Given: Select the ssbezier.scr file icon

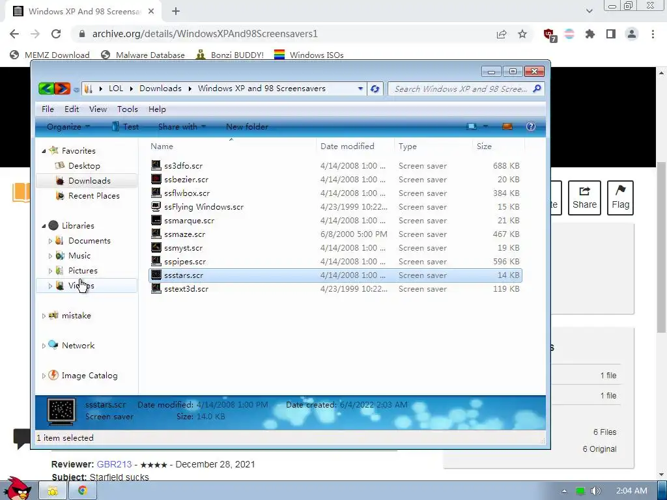Looking at the screenshot, I should tap(156, 179).
